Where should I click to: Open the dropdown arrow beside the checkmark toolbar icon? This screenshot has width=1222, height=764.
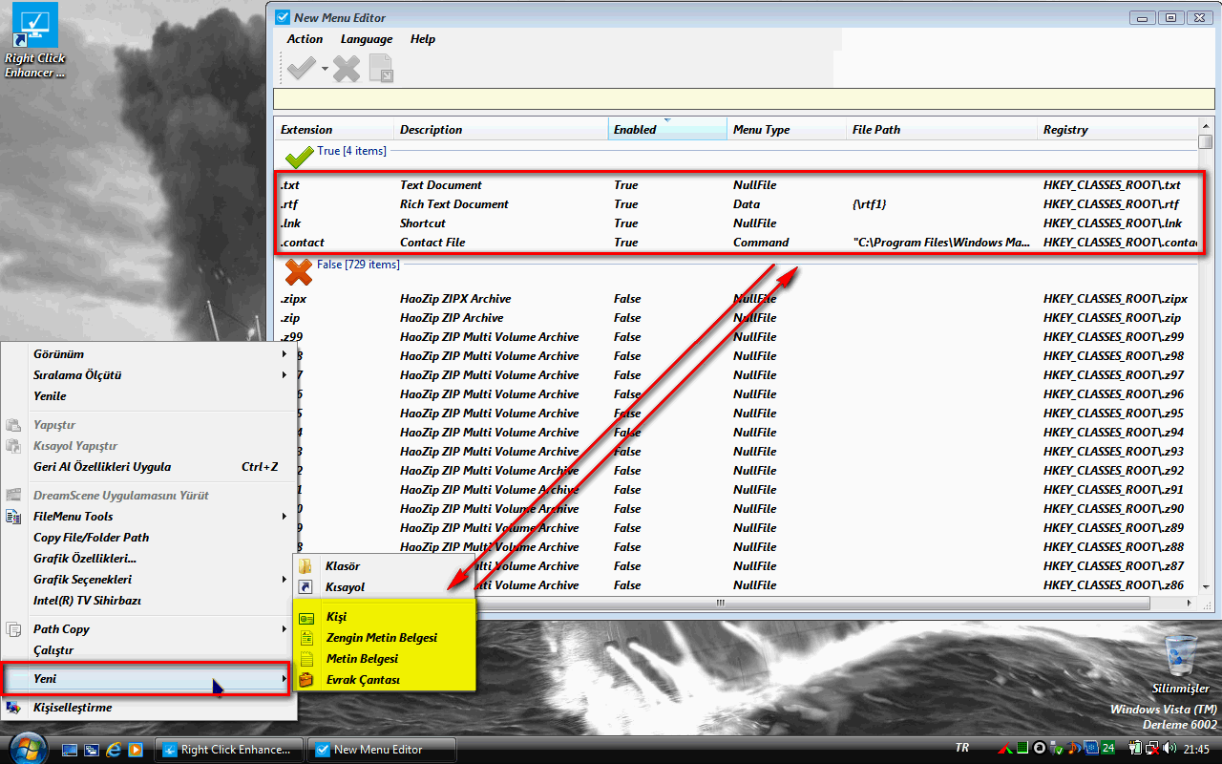[325, 69]
